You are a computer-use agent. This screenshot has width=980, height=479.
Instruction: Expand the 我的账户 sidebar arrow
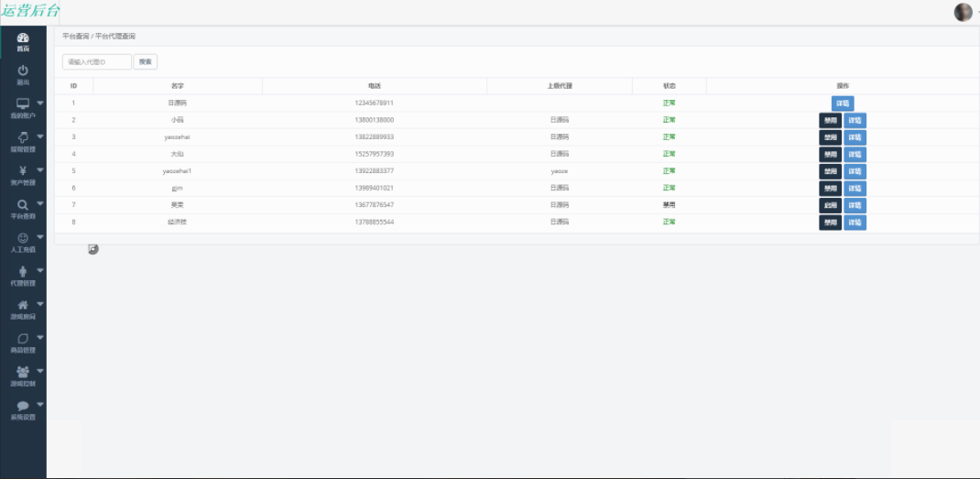40,103
